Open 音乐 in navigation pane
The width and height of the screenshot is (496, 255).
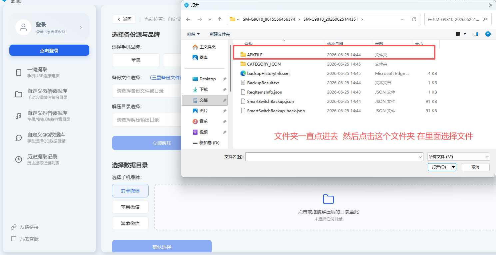click(201, 122)
